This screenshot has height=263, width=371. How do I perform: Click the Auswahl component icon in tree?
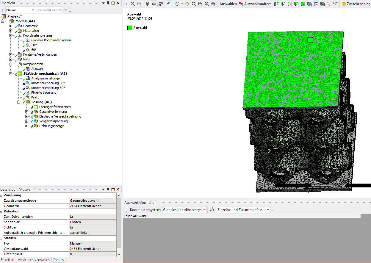28,69
